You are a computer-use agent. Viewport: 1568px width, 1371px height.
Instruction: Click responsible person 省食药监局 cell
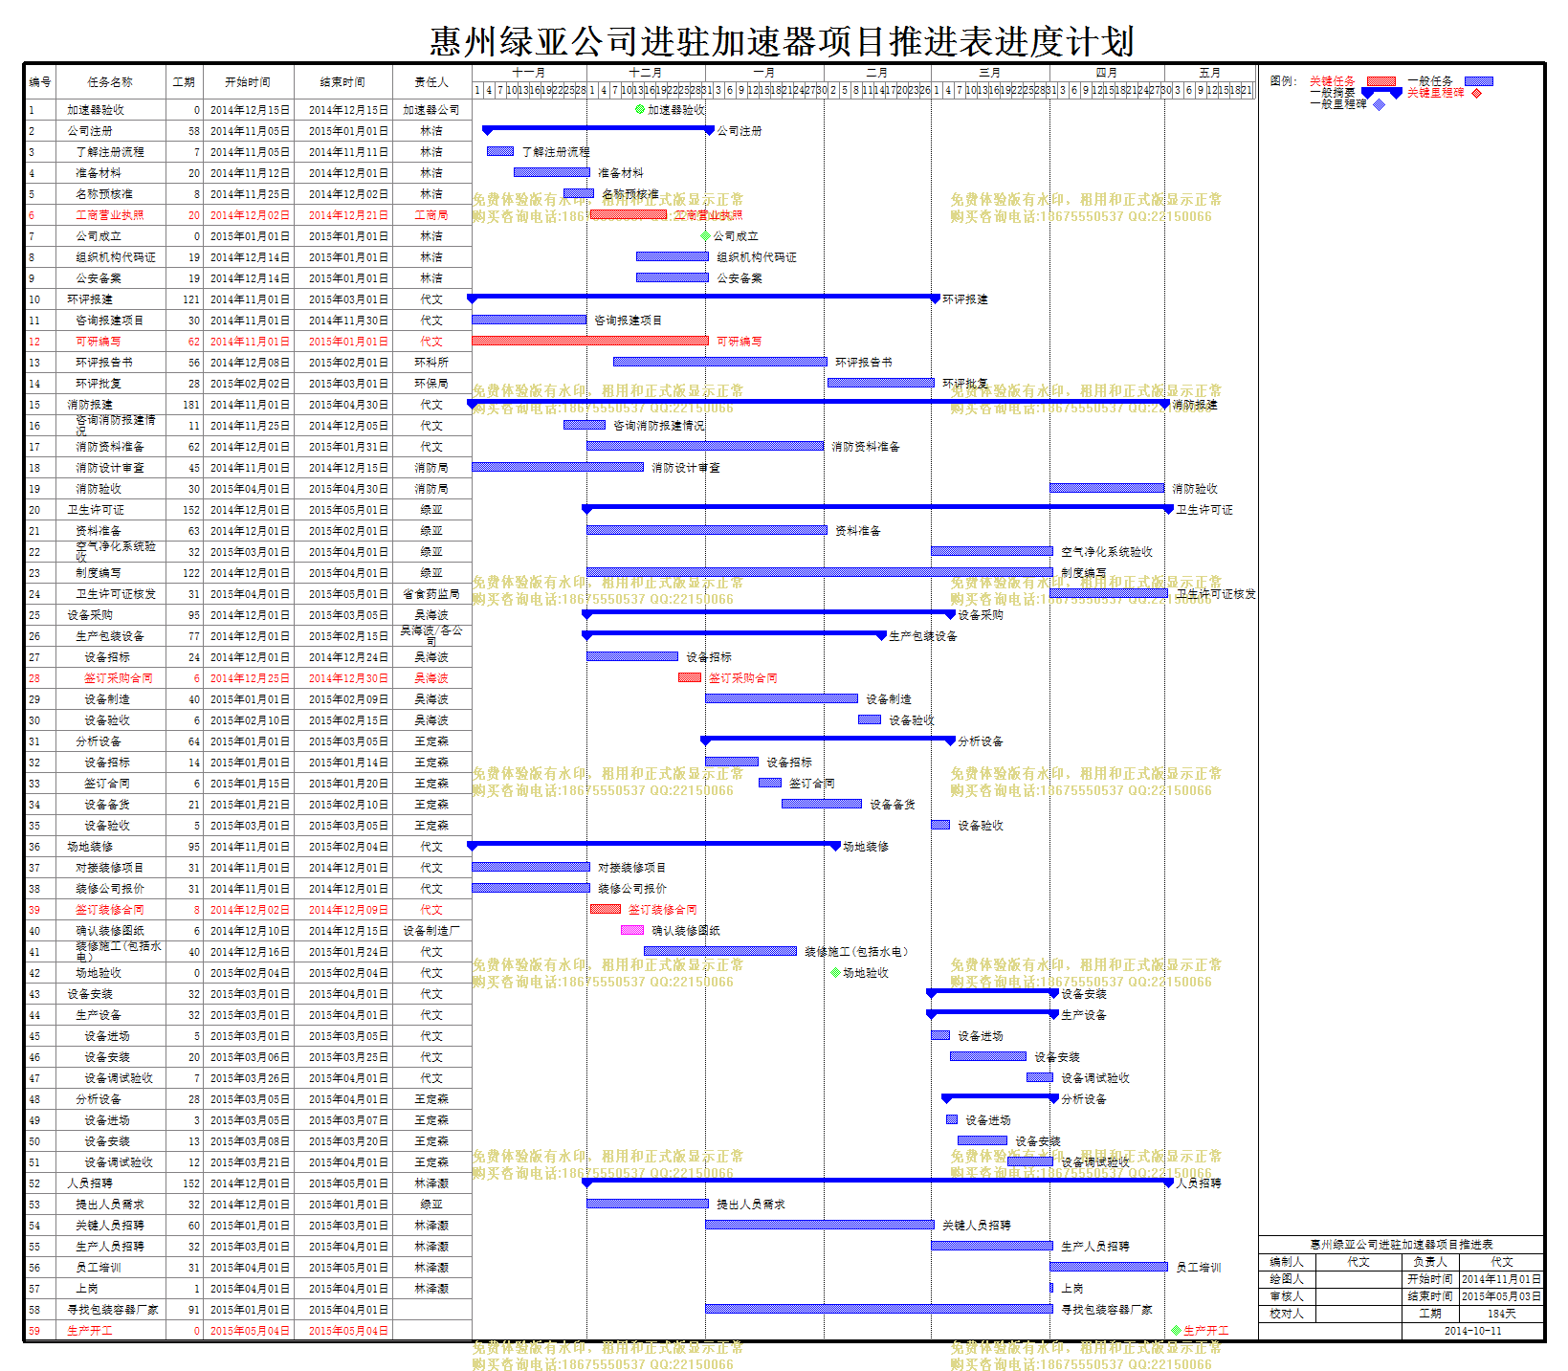pyautogui.click(x=431, y=594)
